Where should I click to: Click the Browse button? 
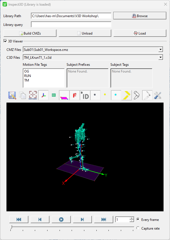pos(140,16)
